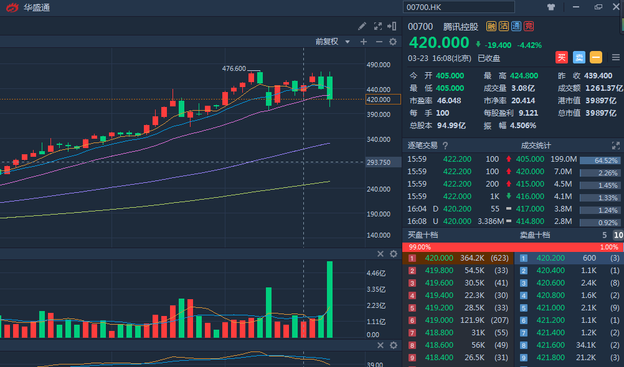Select ask level 1 at 420.200
Image resolution: width=624 pixels, height=367 pixels.
tap(569, 258)
